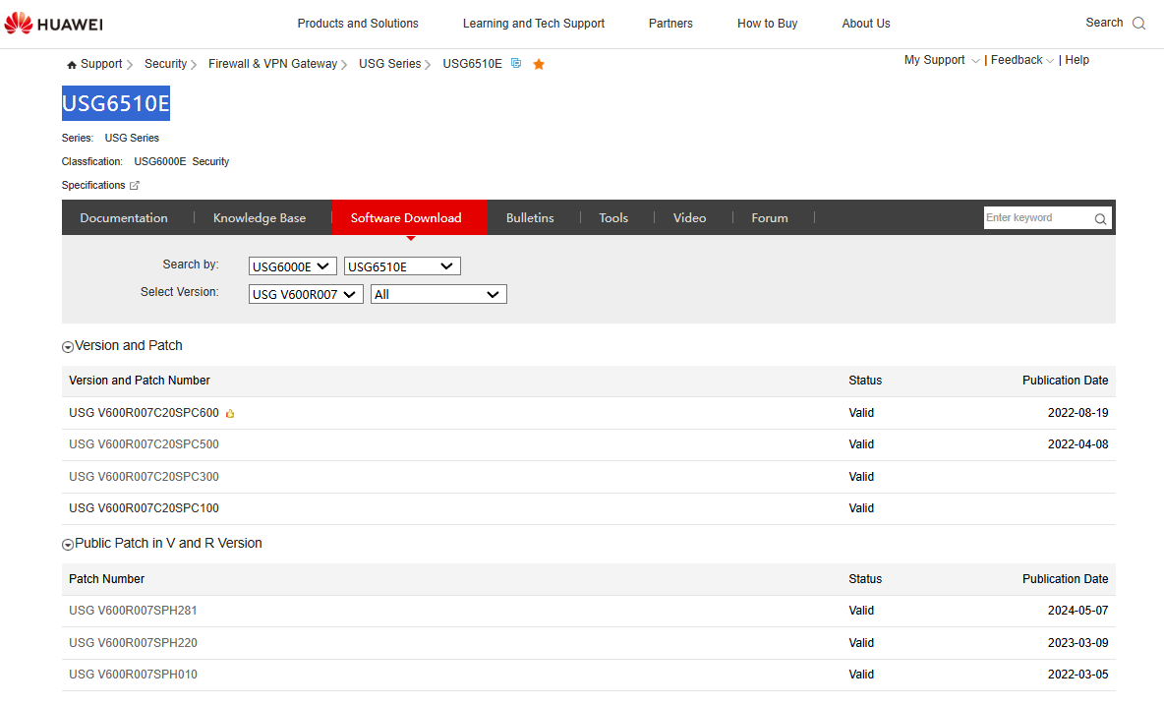Open USG V600R007C20SPC300 version
This screenshot has height=706, width=1164.
(144, 477)
